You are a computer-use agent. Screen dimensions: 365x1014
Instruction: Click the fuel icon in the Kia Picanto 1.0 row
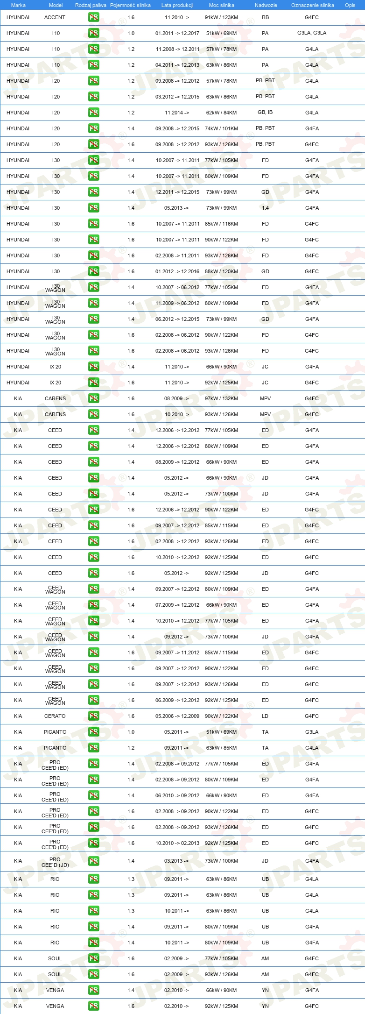click(93, 732)
